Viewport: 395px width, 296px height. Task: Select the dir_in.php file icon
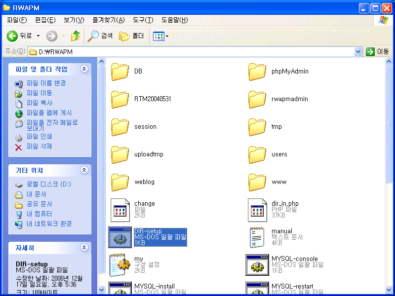pyautogui.click(x=257, y=210)
